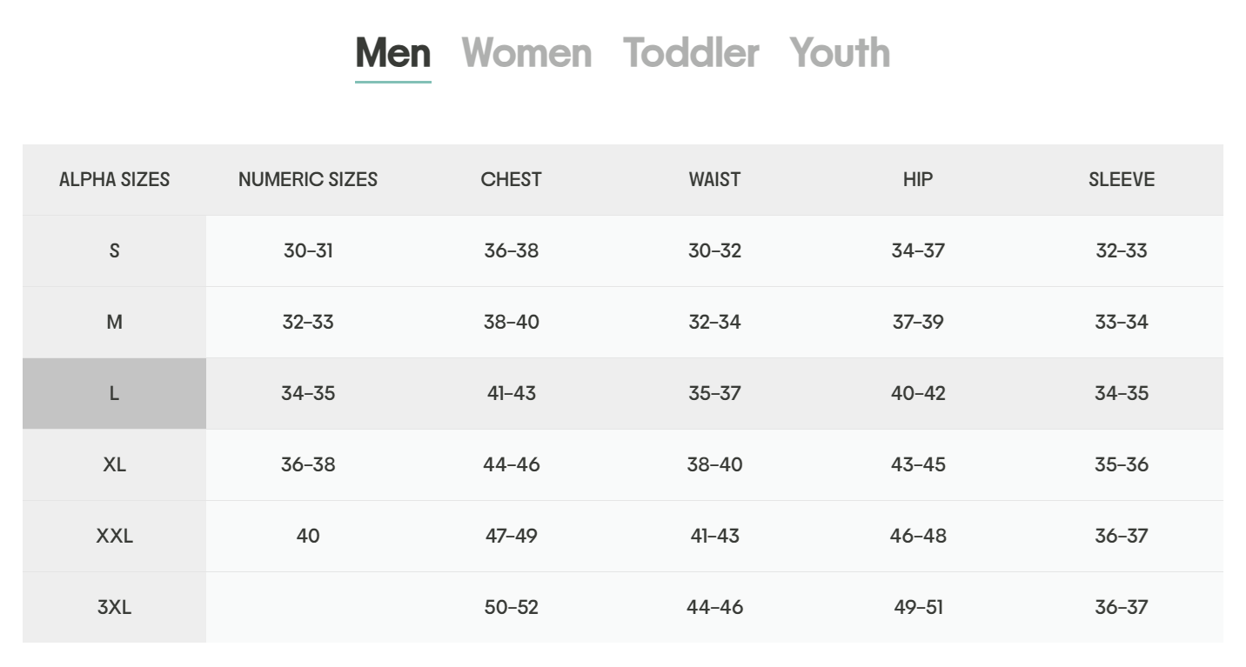Click the XXL alpha size row header

114,536
